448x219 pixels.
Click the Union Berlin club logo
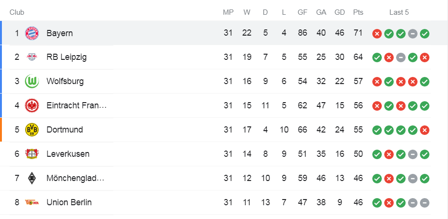(x=32, y=202)
